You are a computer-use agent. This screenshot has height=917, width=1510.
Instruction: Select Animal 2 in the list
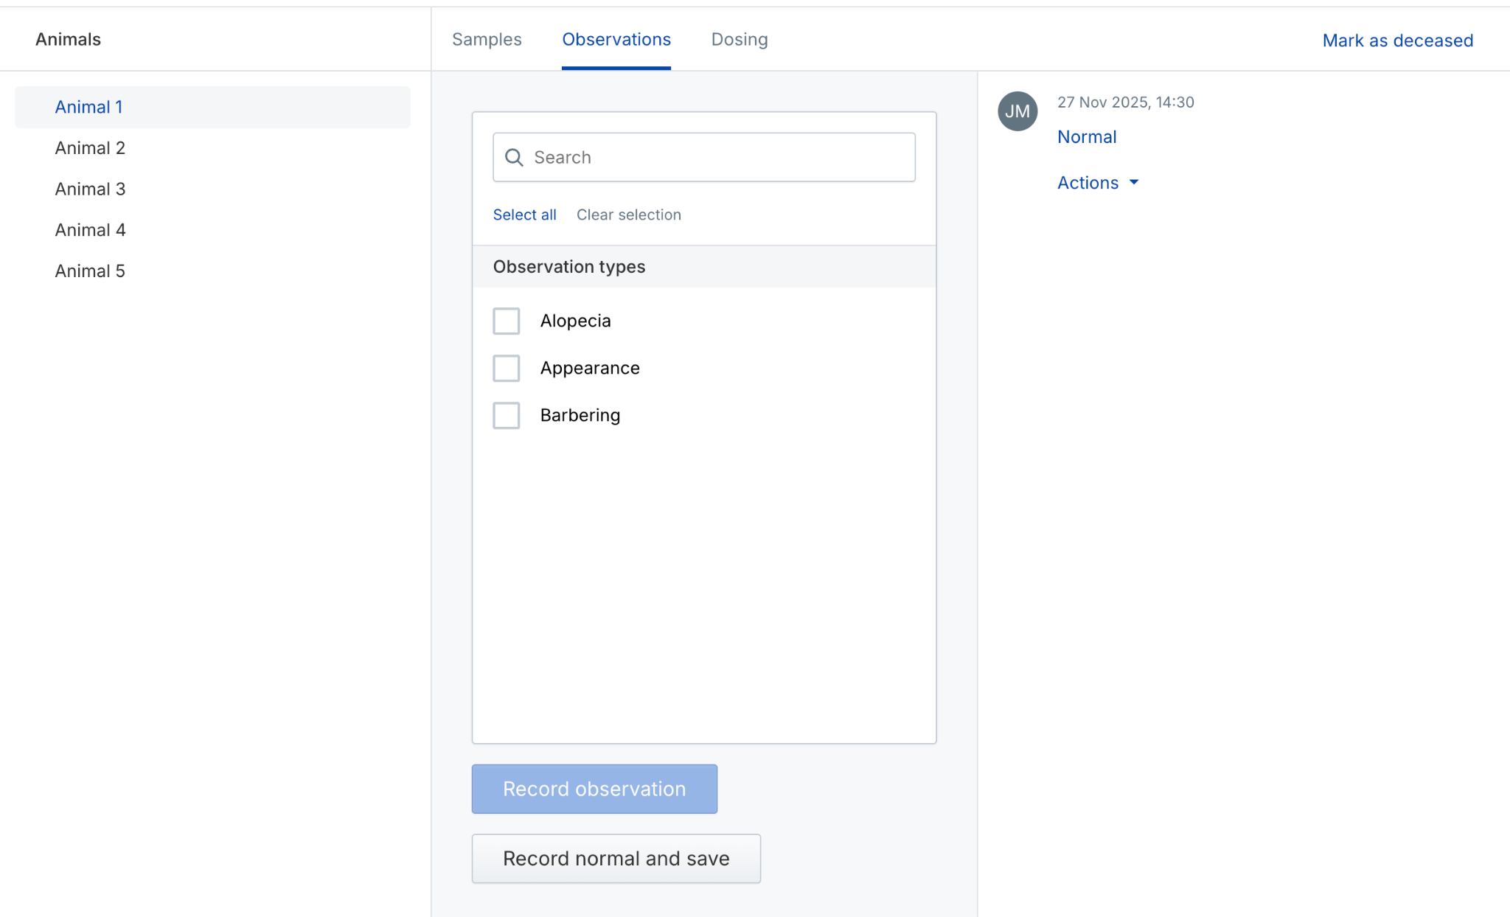point(90,148)
